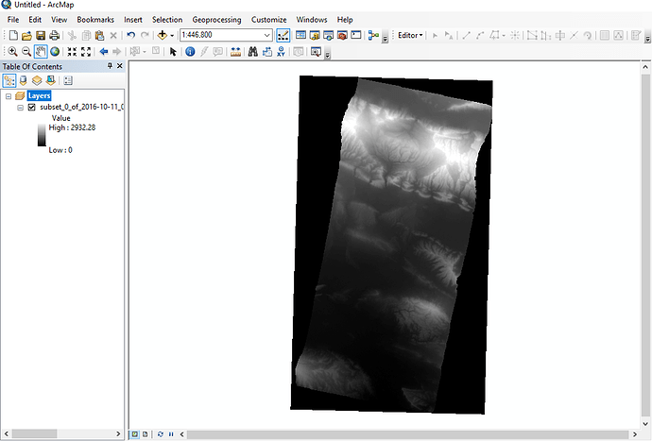Open the map scale dropdown
Screen dimensions: 652x441
pos(267,35)
